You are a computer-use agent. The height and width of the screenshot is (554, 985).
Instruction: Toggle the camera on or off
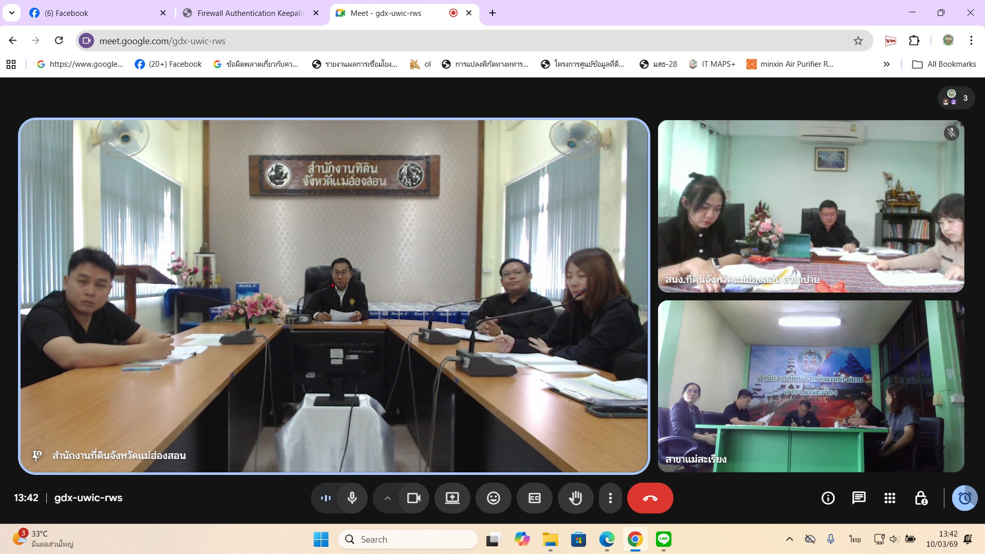414,498
